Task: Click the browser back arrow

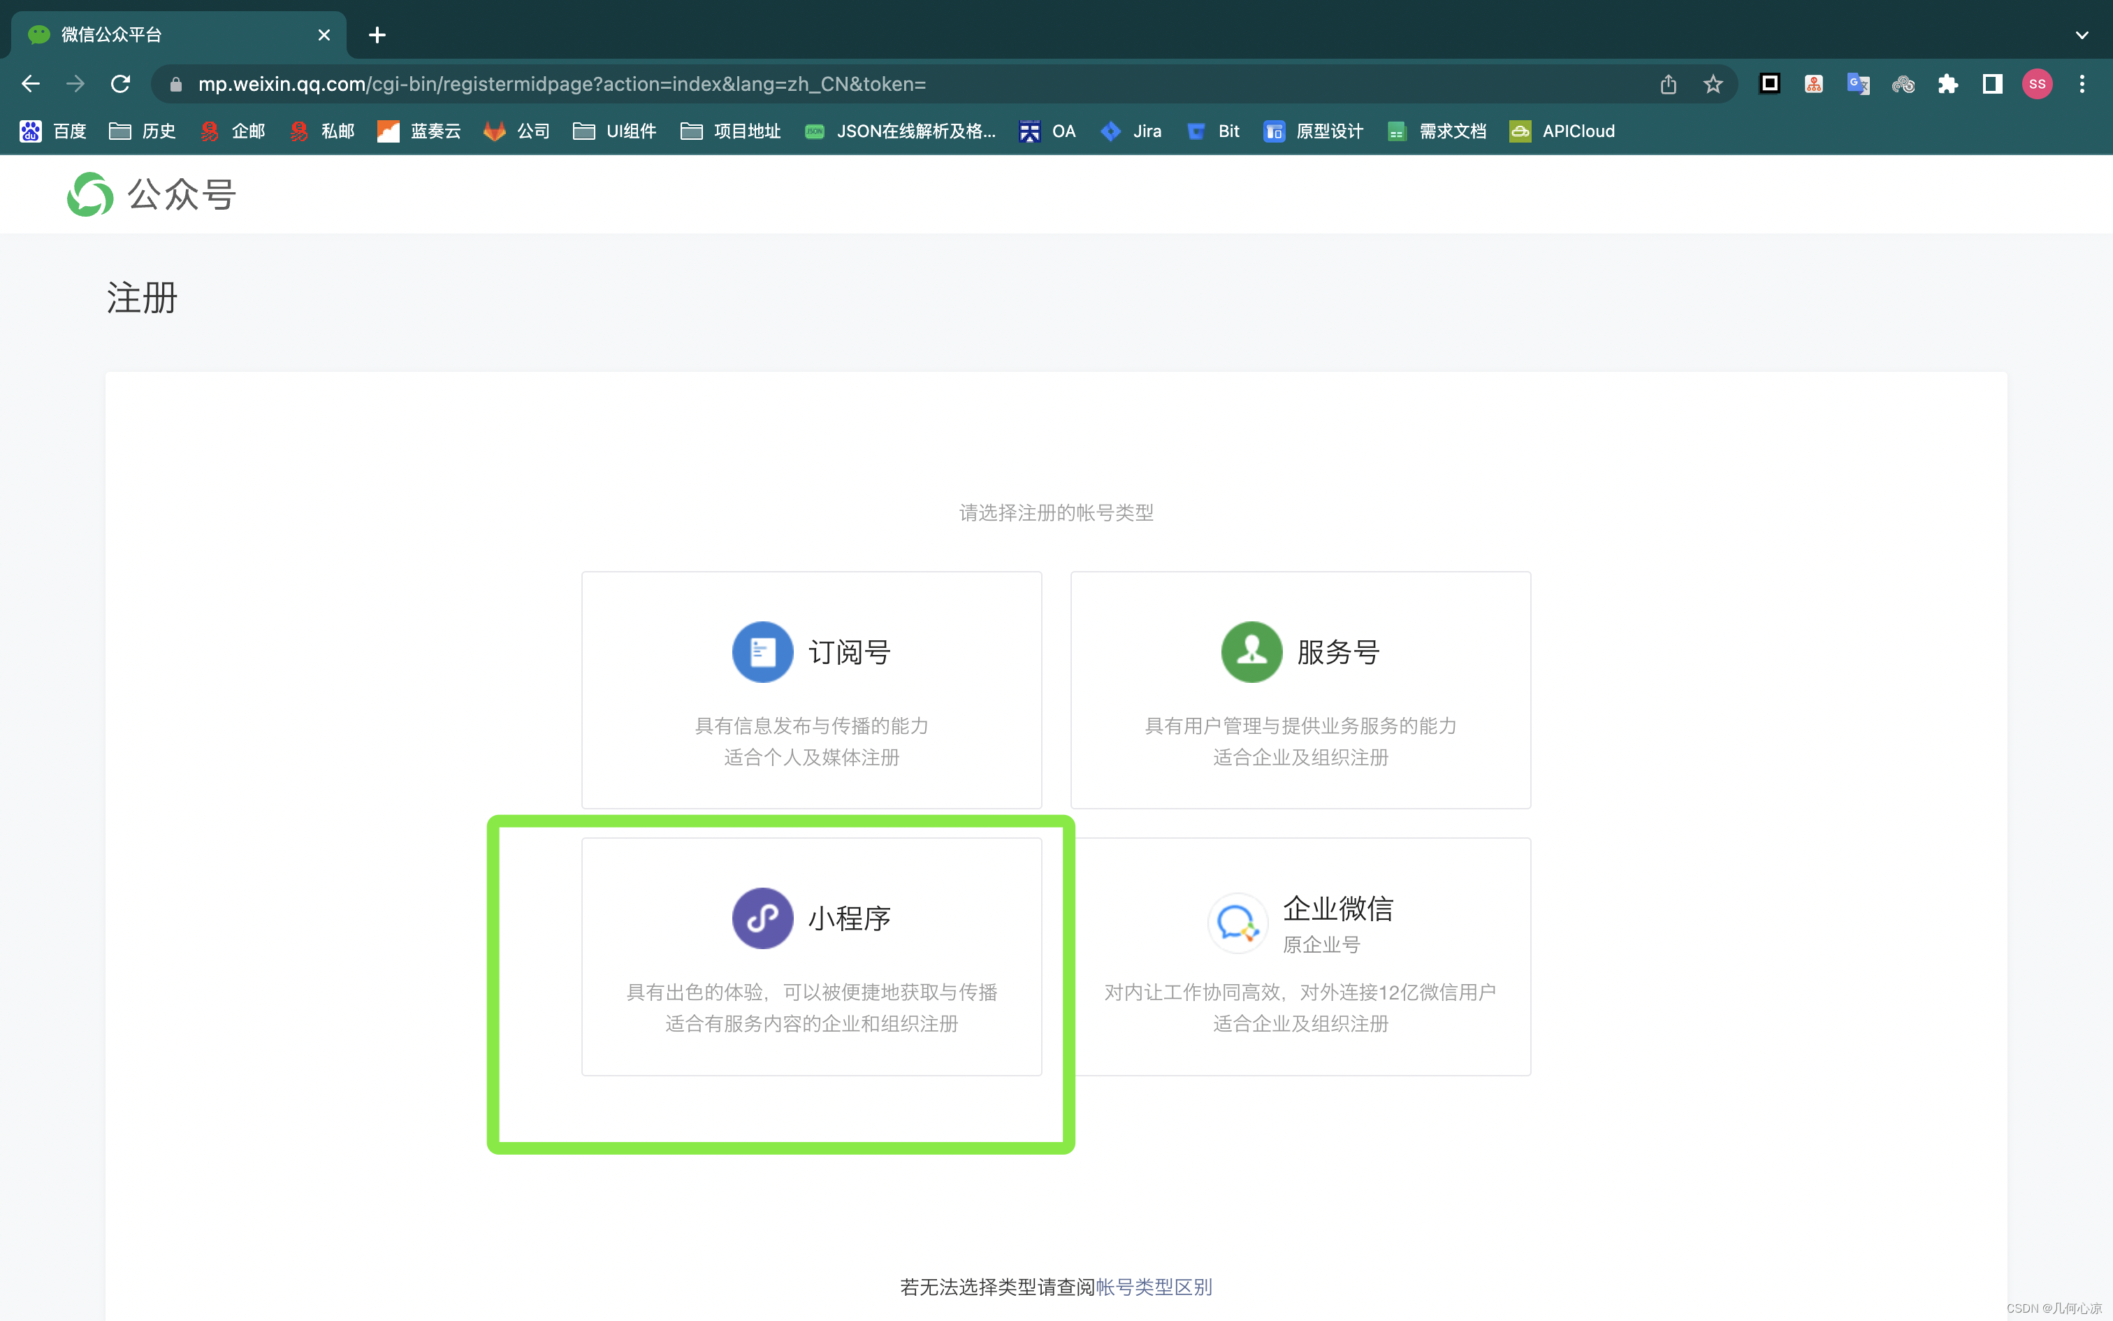Action: (x=31, y=84)
